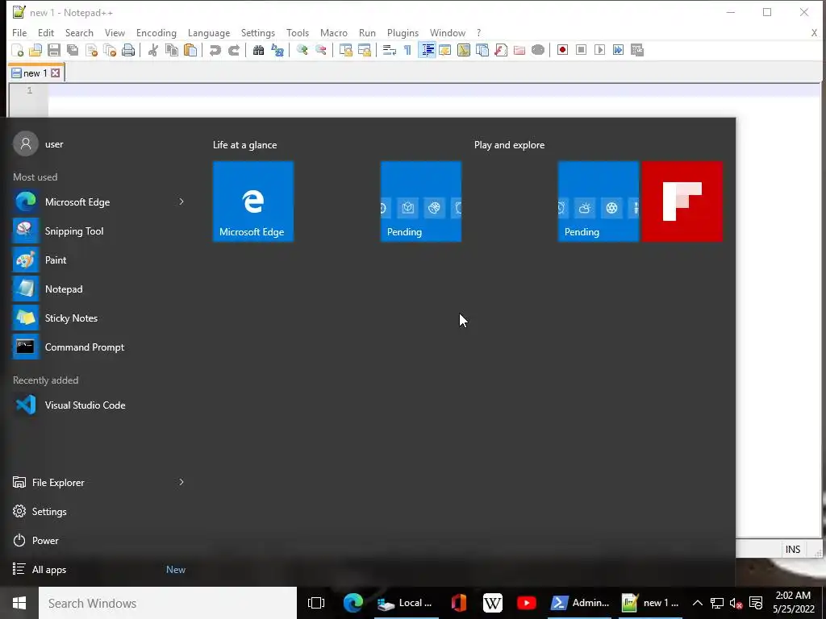Click the Cut scissors icon in toolbar

click(152, 50)
